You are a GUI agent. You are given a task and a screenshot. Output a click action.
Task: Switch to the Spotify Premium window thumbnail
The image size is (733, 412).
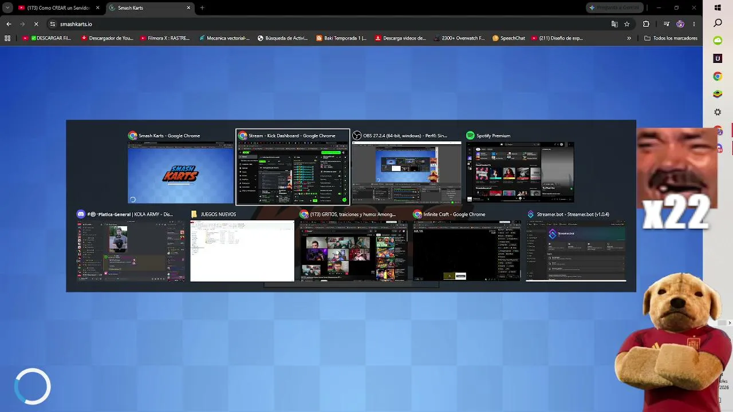pyautogui.click(x=520, y=167)
